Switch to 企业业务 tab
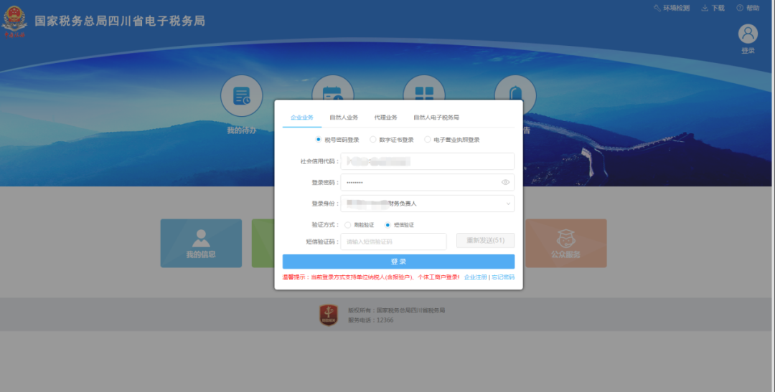This screenshot has height=392, width=775. coord(302,118)
